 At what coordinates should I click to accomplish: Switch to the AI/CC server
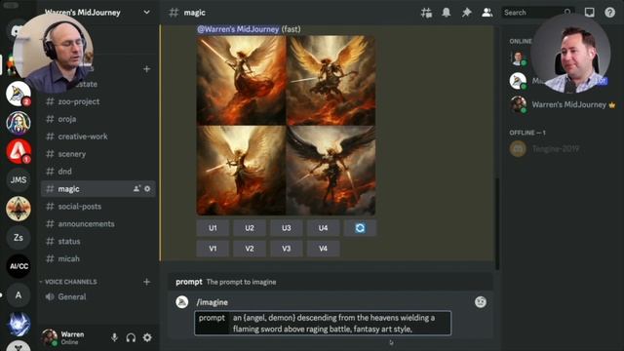click(x=18, y=266)
